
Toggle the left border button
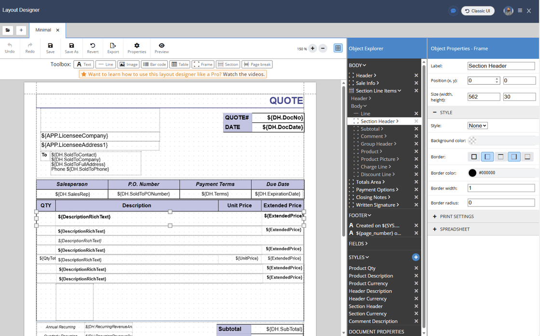coord(487,157)
